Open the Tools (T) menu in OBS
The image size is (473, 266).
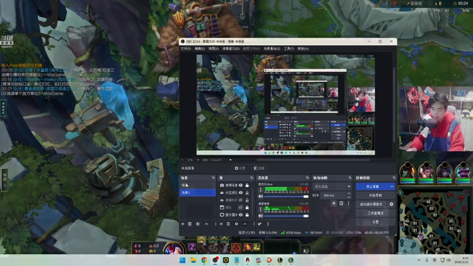pos(289,48)
